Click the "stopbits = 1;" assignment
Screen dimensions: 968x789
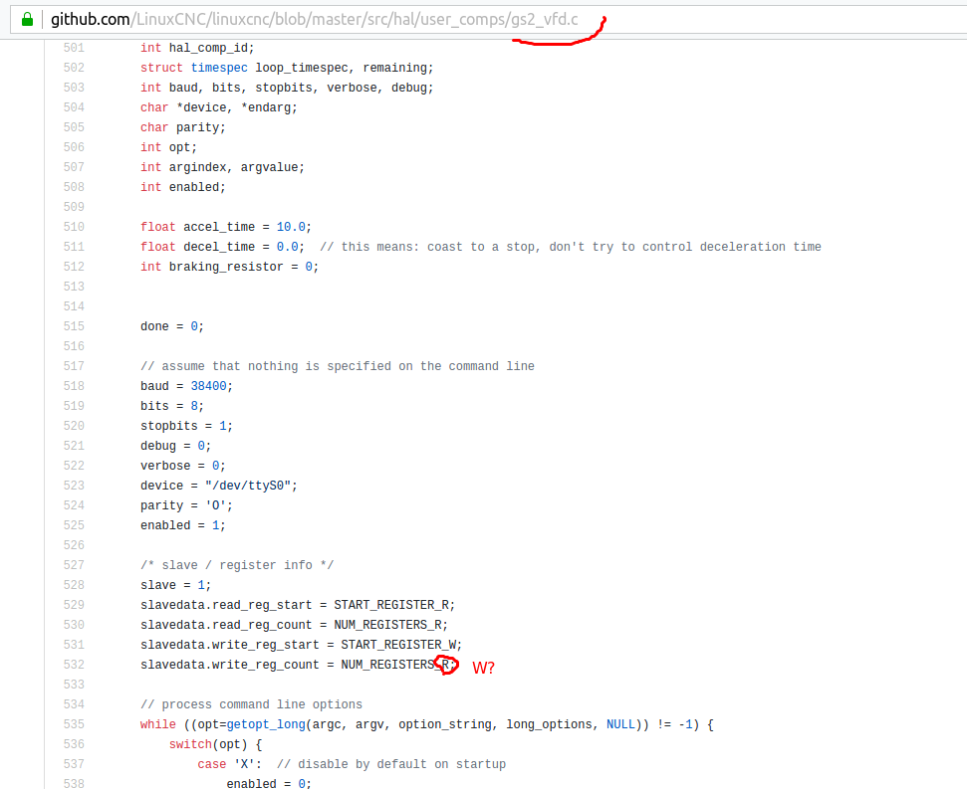(186, 426)
